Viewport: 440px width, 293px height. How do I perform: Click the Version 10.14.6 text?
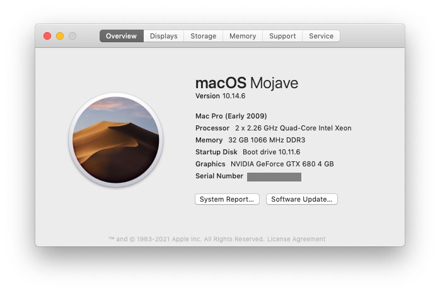point(220,96)
